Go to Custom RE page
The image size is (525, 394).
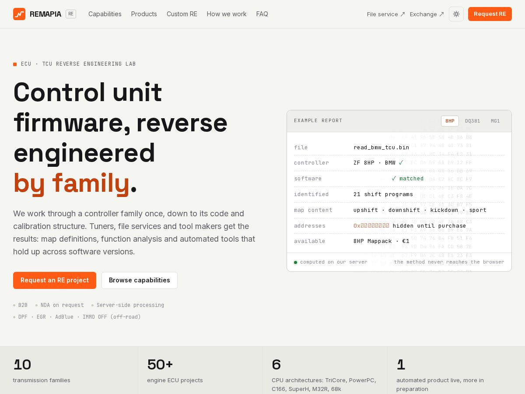(182, 14)
